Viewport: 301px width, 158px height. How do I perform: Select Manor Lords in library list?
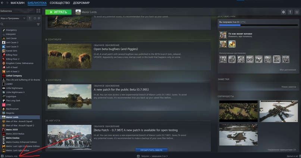point(21,117)
